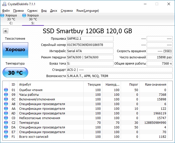Open the Диск menu
This screenshot has width=175, height=143.
pyautogui.click(x=53, y=11)
